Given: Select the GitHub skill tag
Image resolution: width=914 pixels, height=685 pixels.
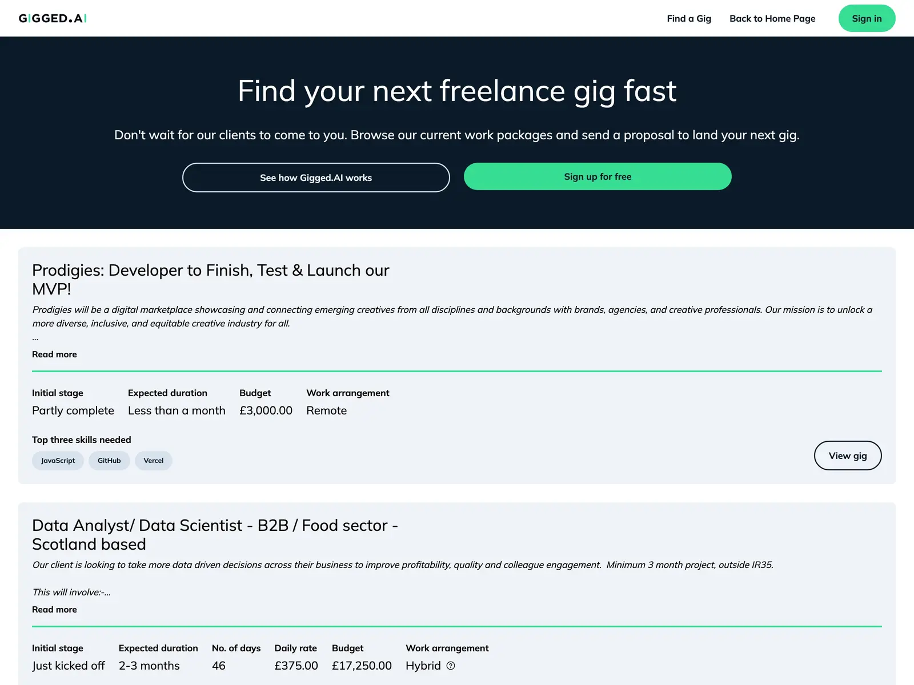Looking at the screenshot, I should click(109, 461).
